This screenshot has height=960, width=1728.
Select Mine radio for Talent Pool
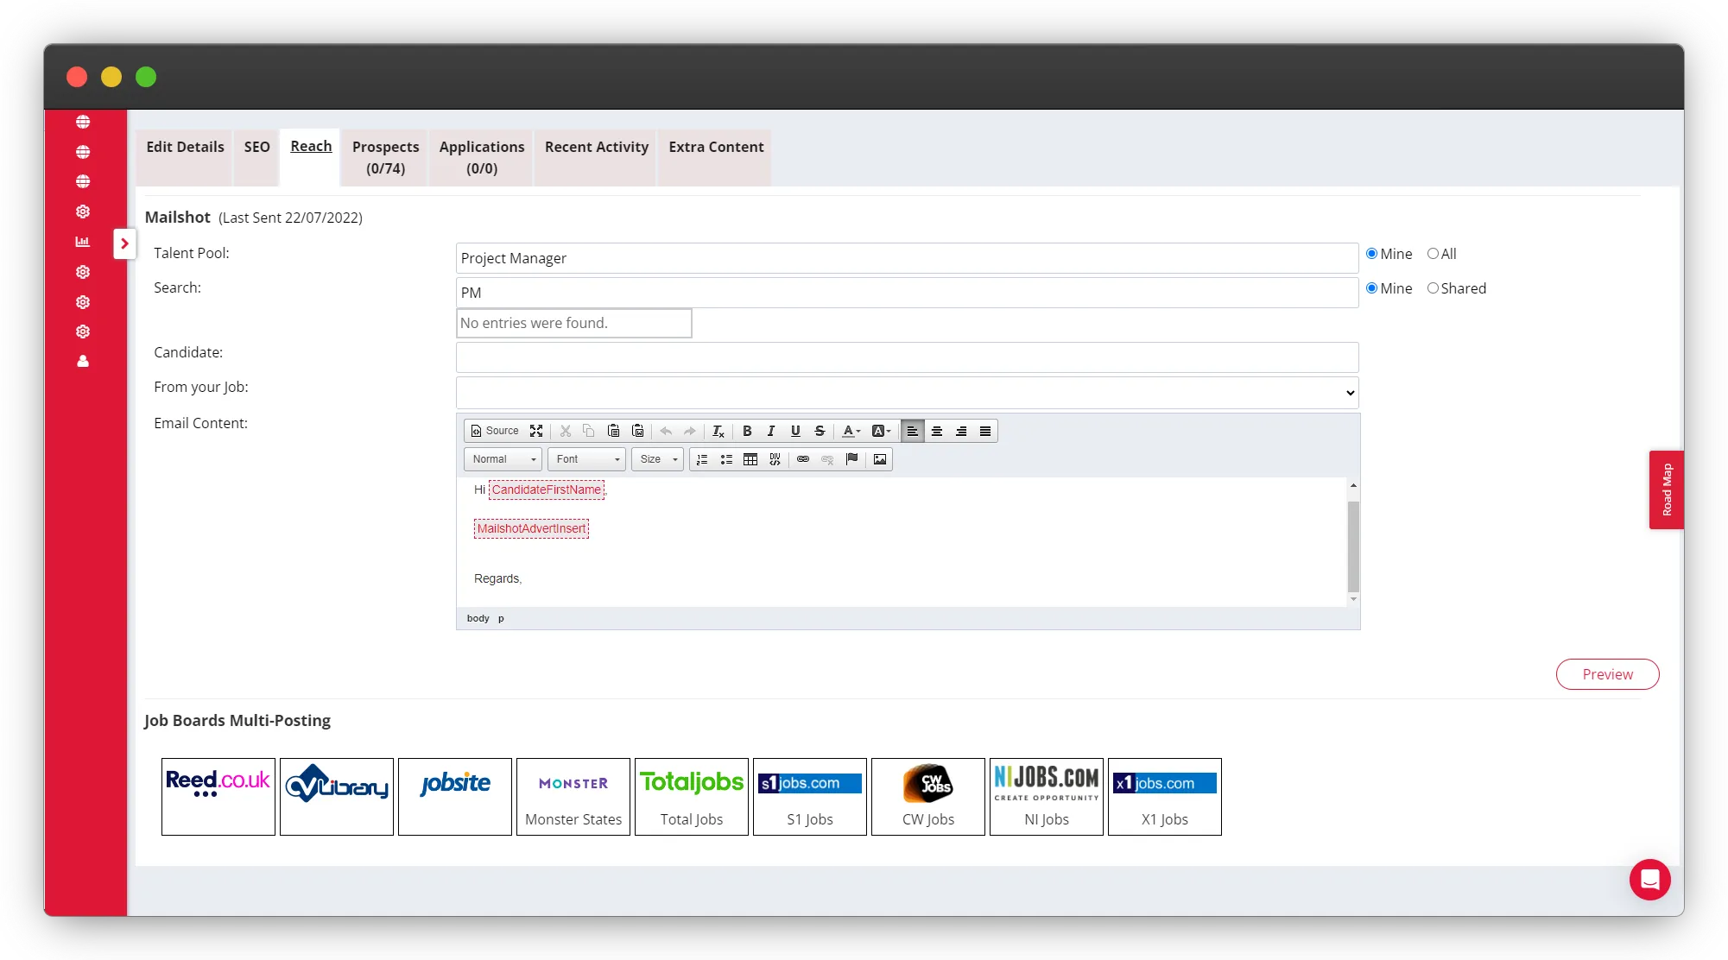click(x=1371, y=254)
